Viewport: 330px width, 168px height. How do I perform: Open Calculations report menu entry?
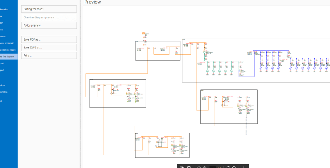pos(8,50)
